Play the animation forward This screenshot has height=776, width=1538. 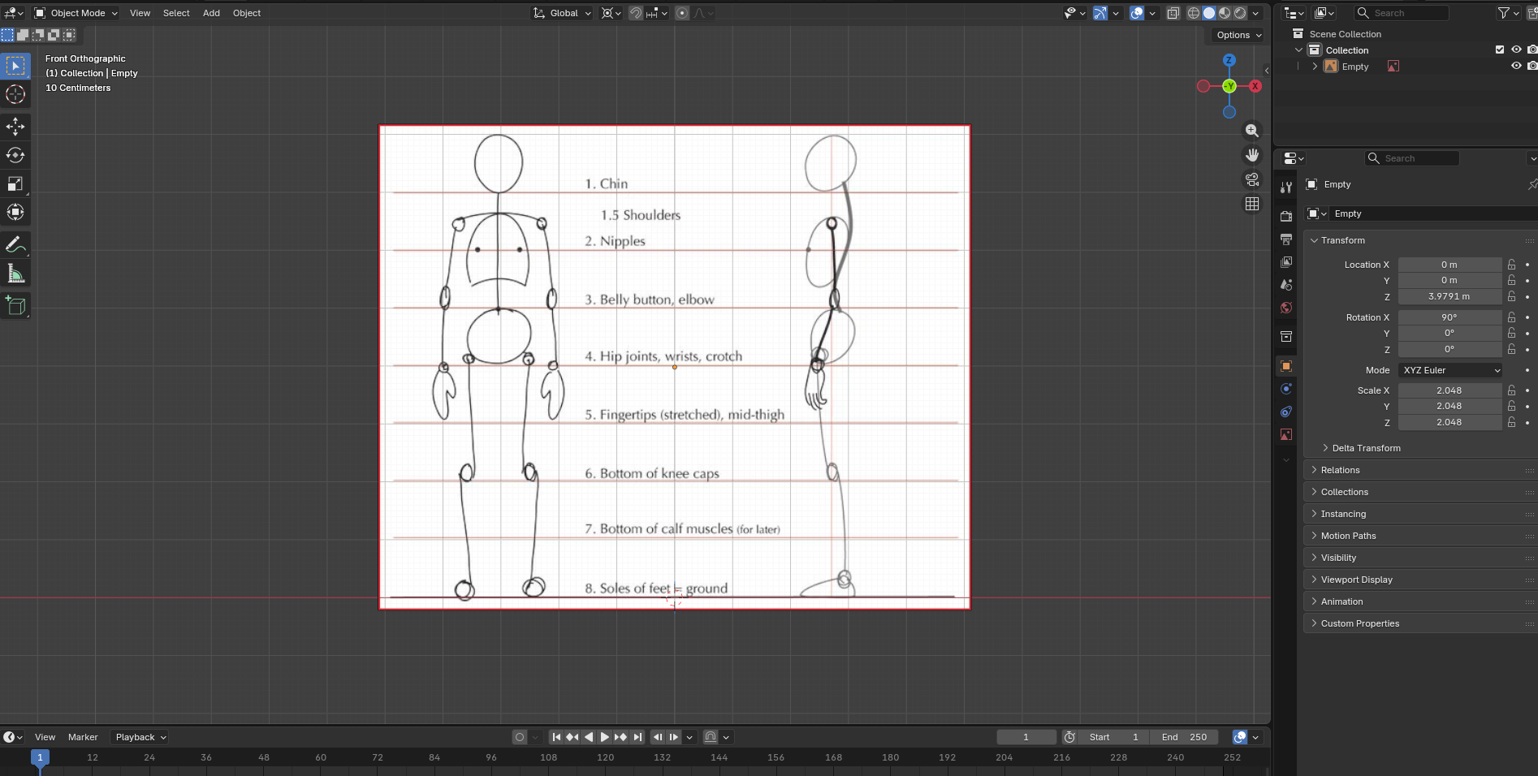coord(604,737)
